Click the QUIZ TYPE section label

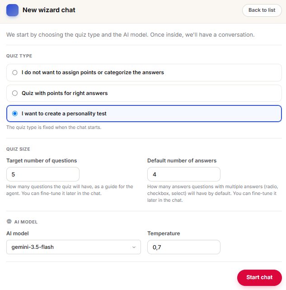click(19, 56)
